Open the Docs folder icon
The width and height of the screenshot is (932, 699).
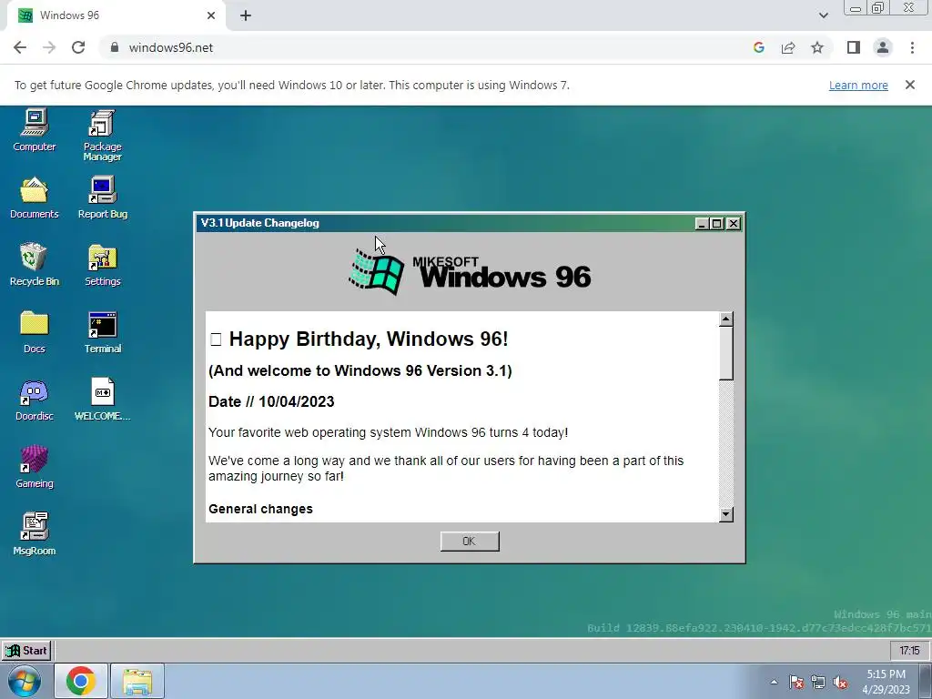[x=34, y=332]
